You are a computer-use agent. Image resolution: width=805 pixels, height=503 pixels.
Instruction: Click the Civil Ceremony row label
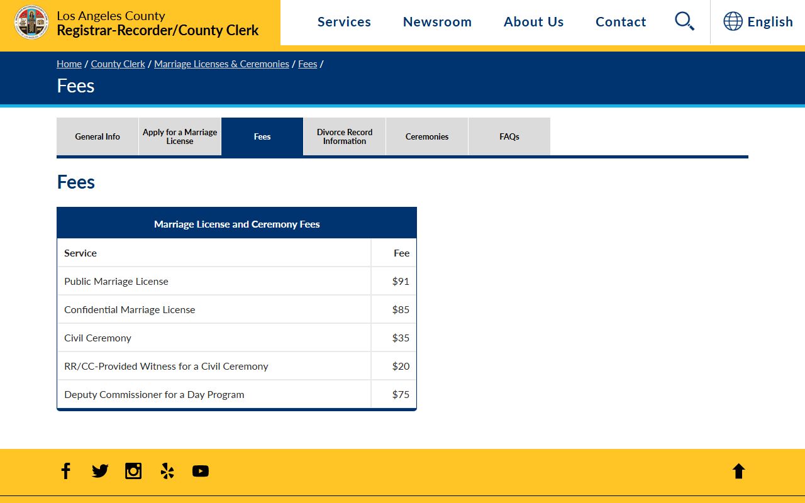pos(97,338)
